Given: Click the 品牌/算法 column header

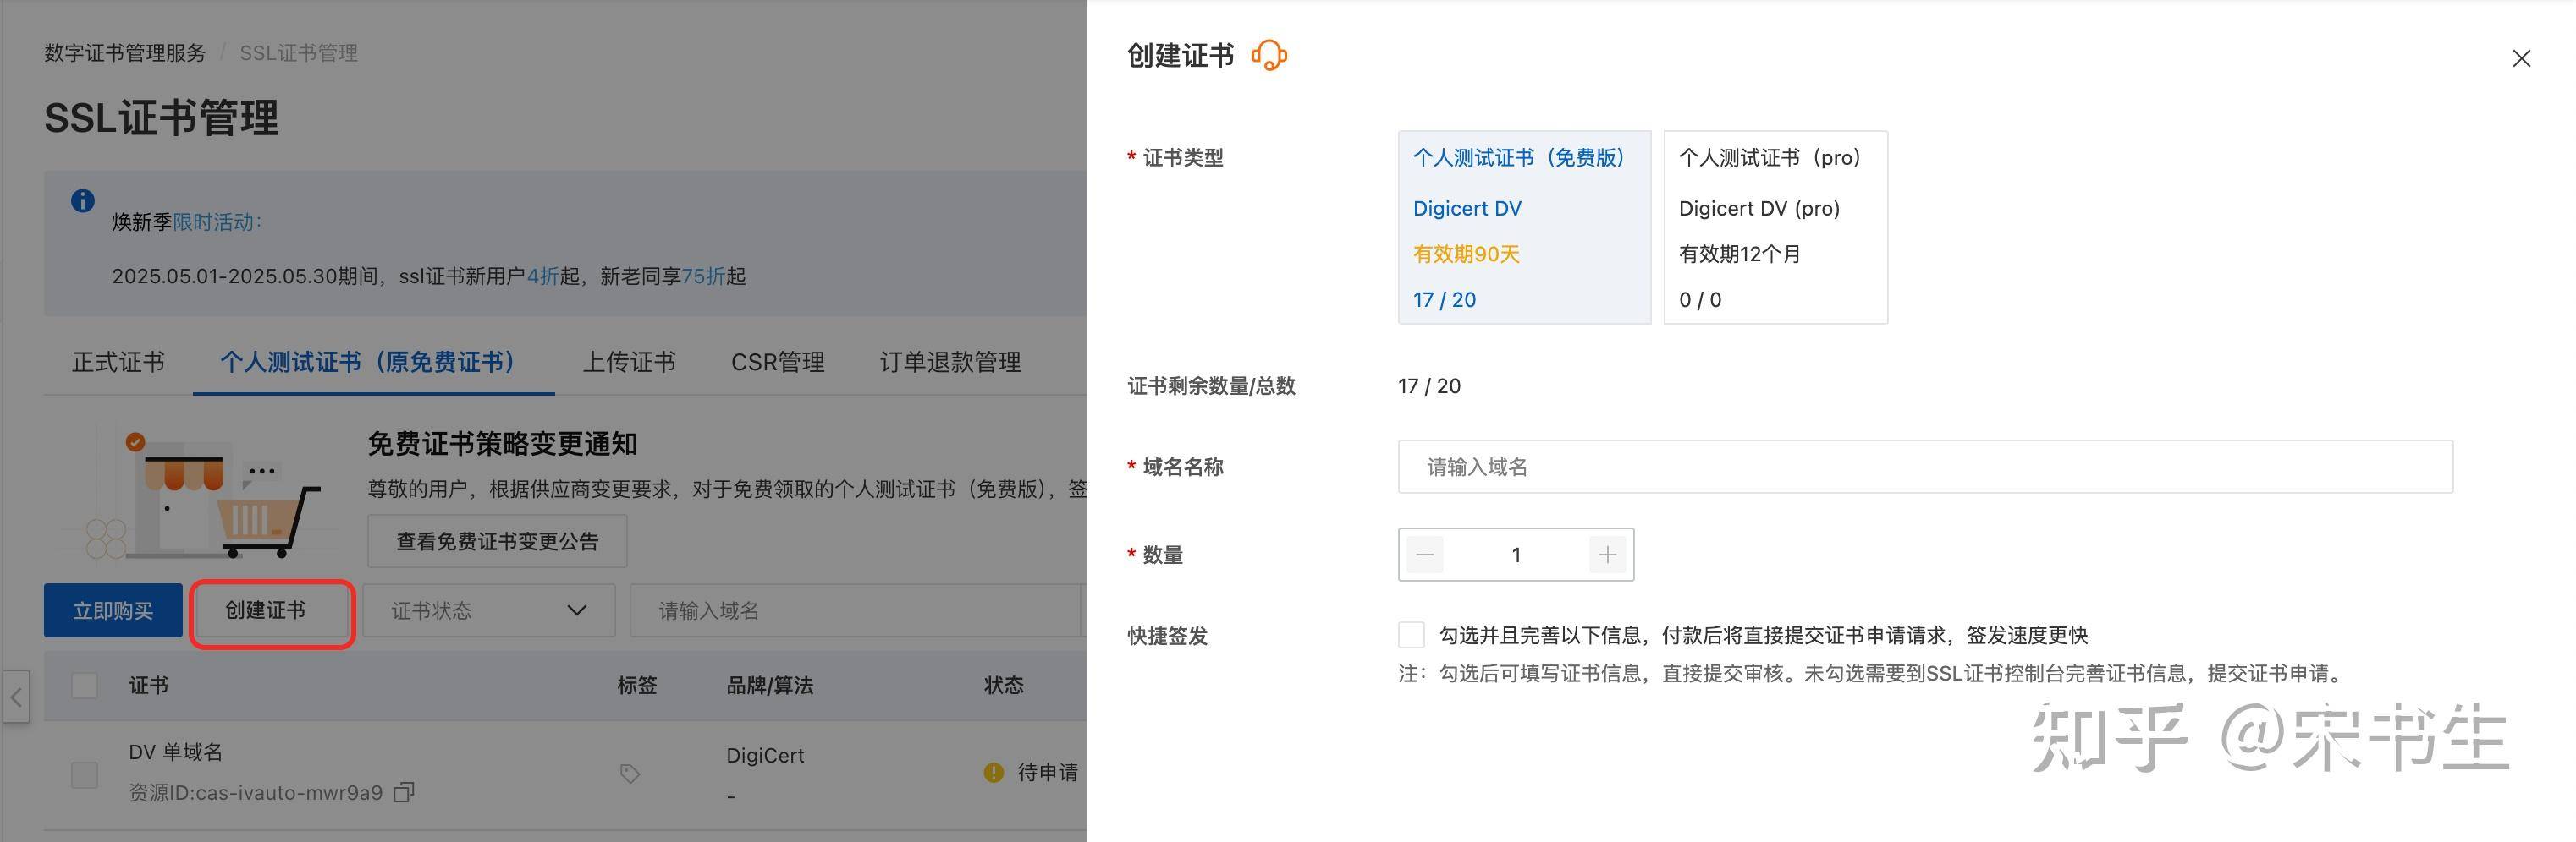Looking at the screenshot, I should [x=770, y=686].
